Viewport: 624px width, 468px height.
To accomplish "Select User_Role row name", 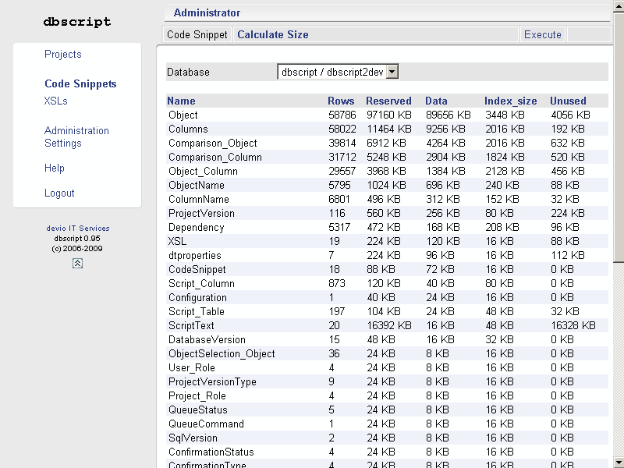I will (x=191, y=367).
